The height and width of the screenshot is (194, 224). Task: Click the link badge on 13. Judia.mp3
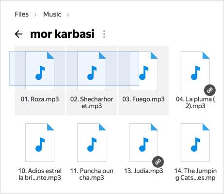tap(158, 162)
